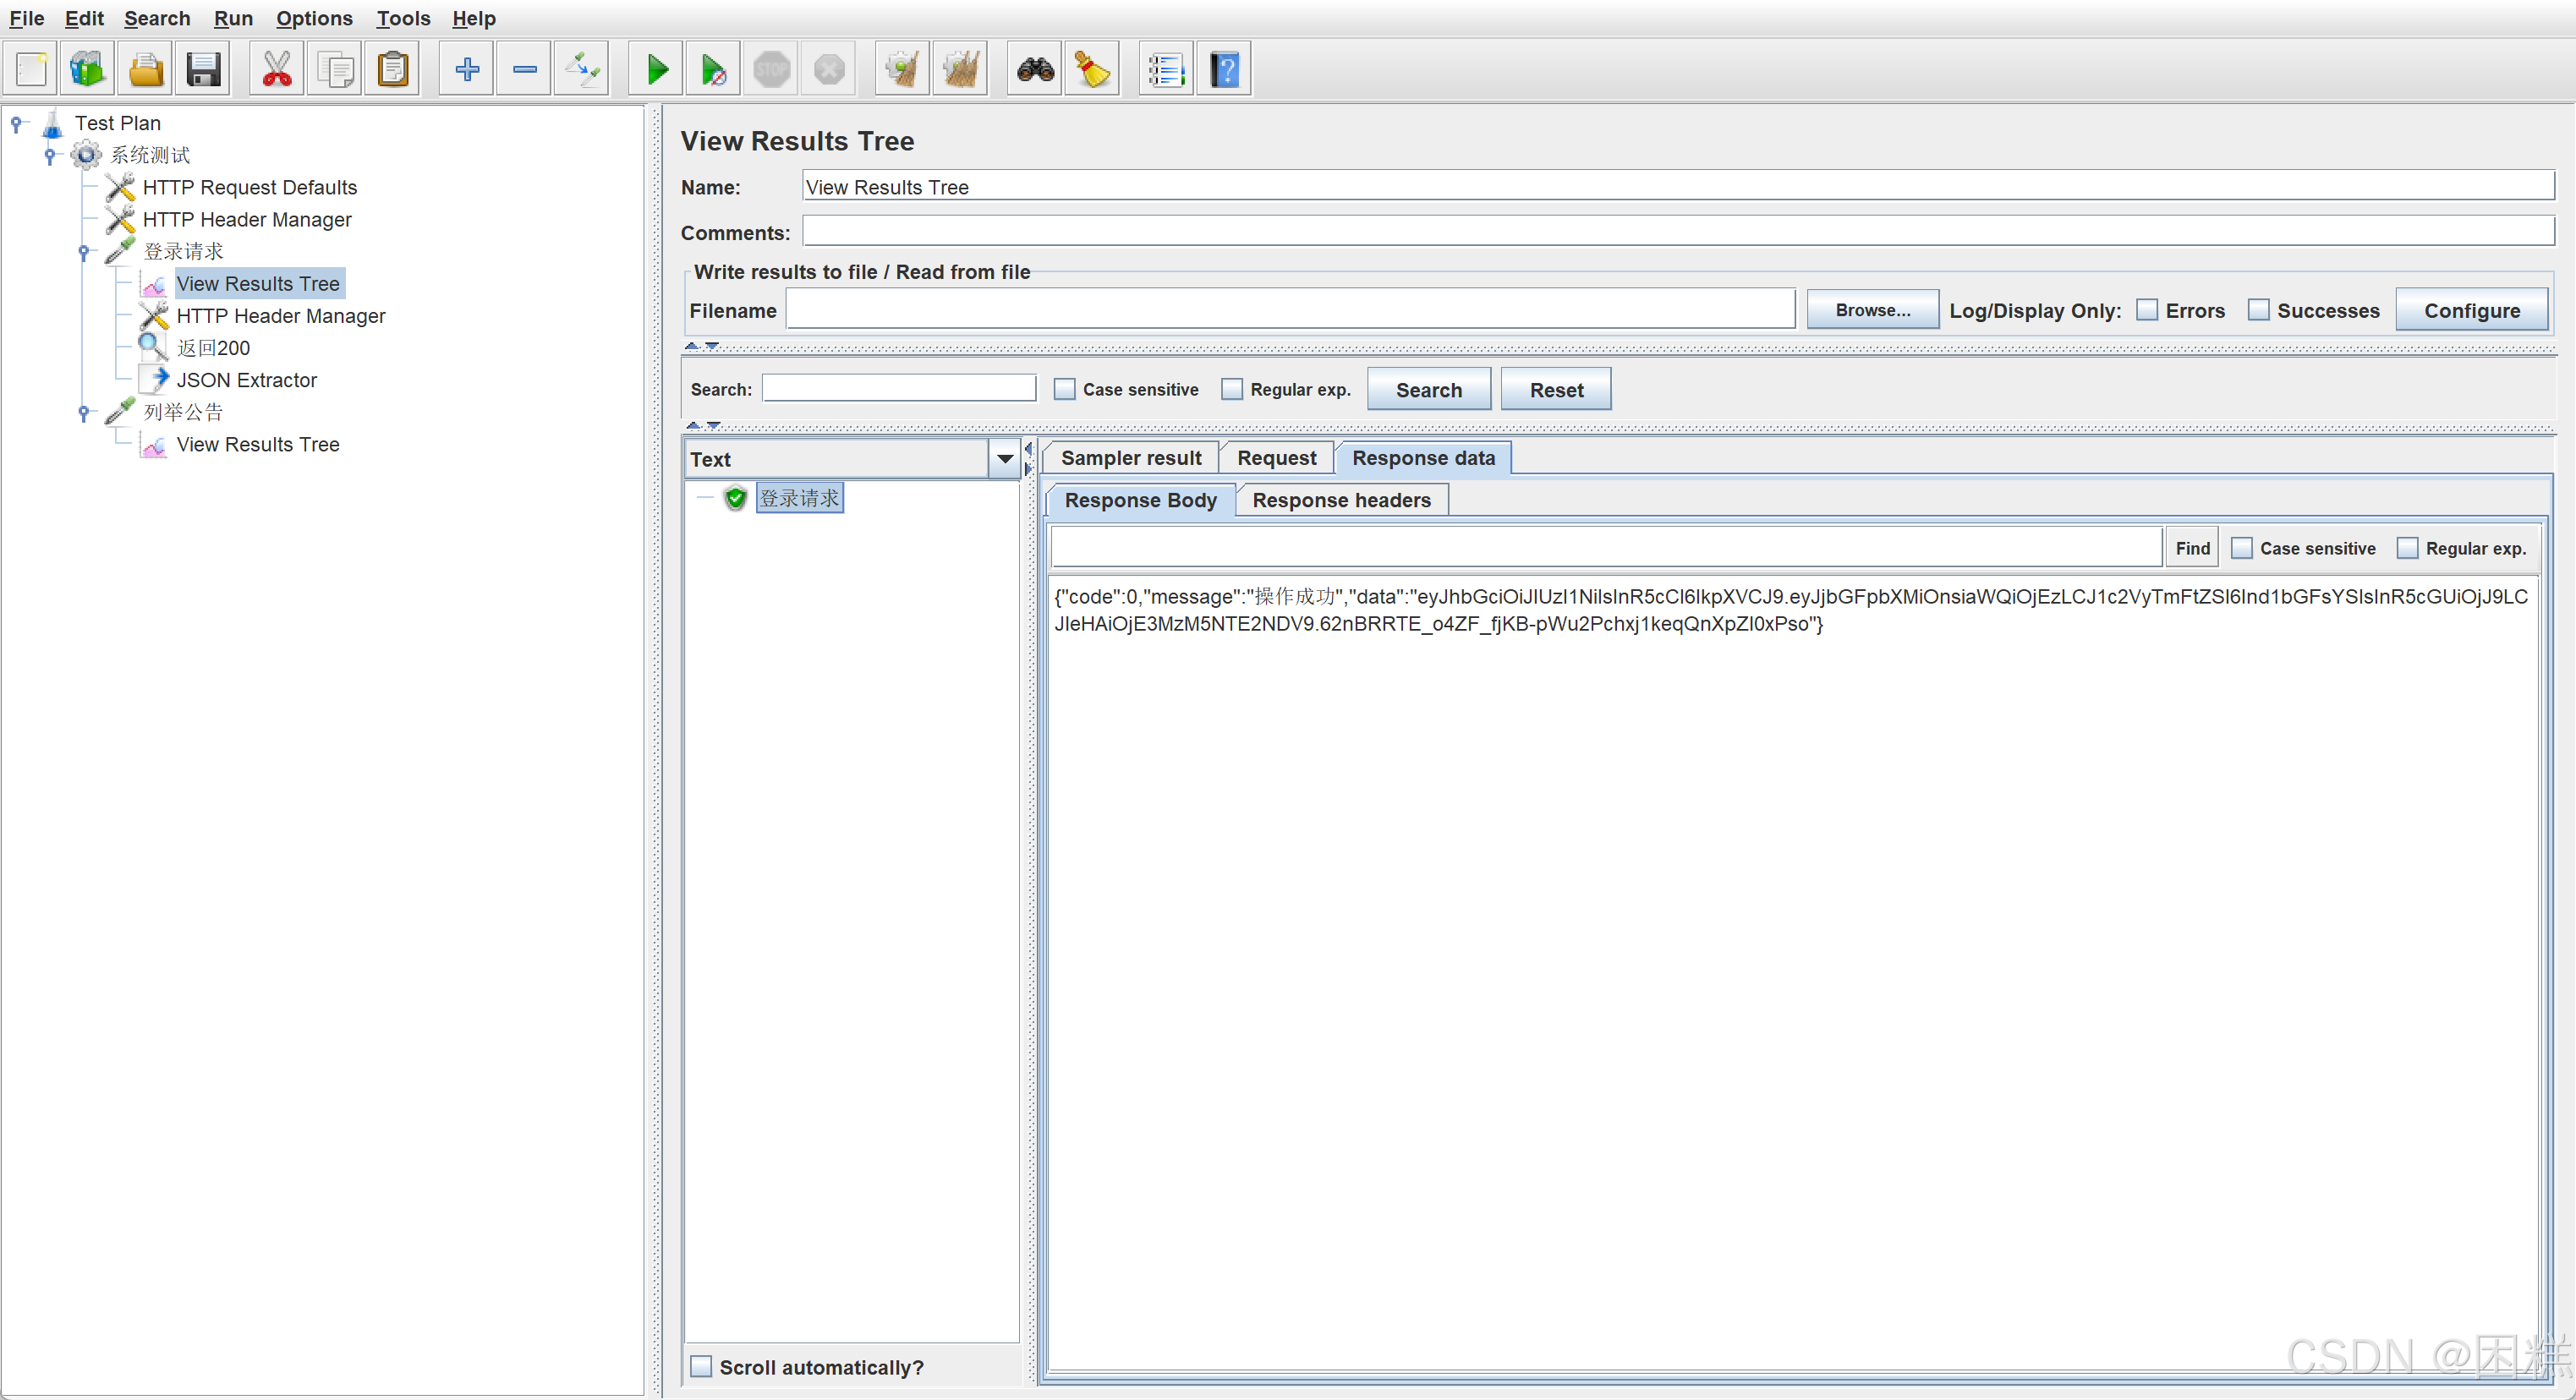Enable the Errors only checkbox
2576x1400 pixels.
tap(2147, 310)
